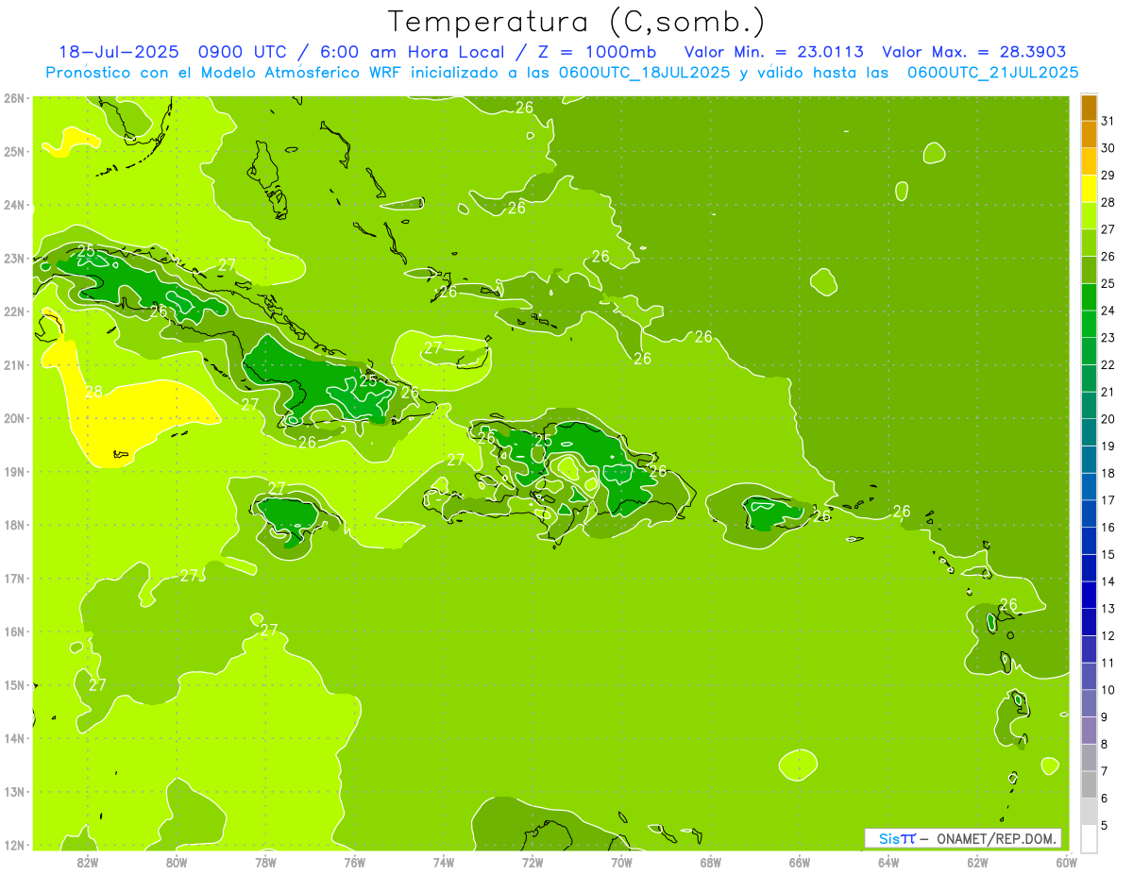Click the brown legend swatch above 31

pos(1089,108)
